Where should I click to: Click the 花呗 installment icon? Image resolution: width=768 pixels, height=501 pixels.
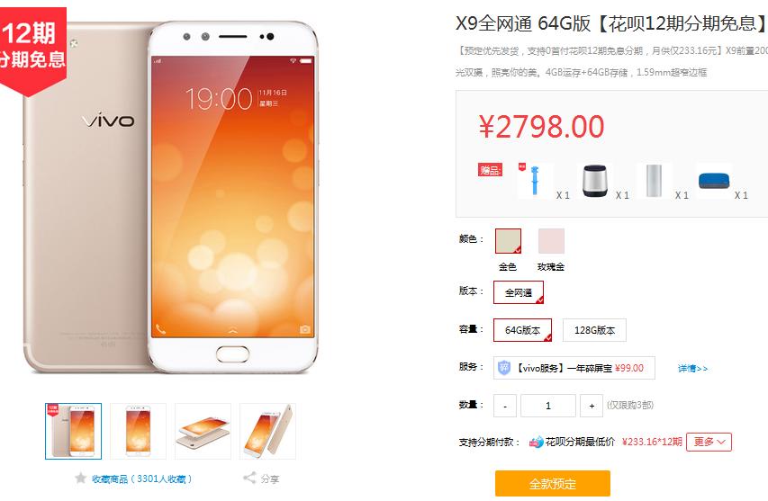tap(536, 442)
